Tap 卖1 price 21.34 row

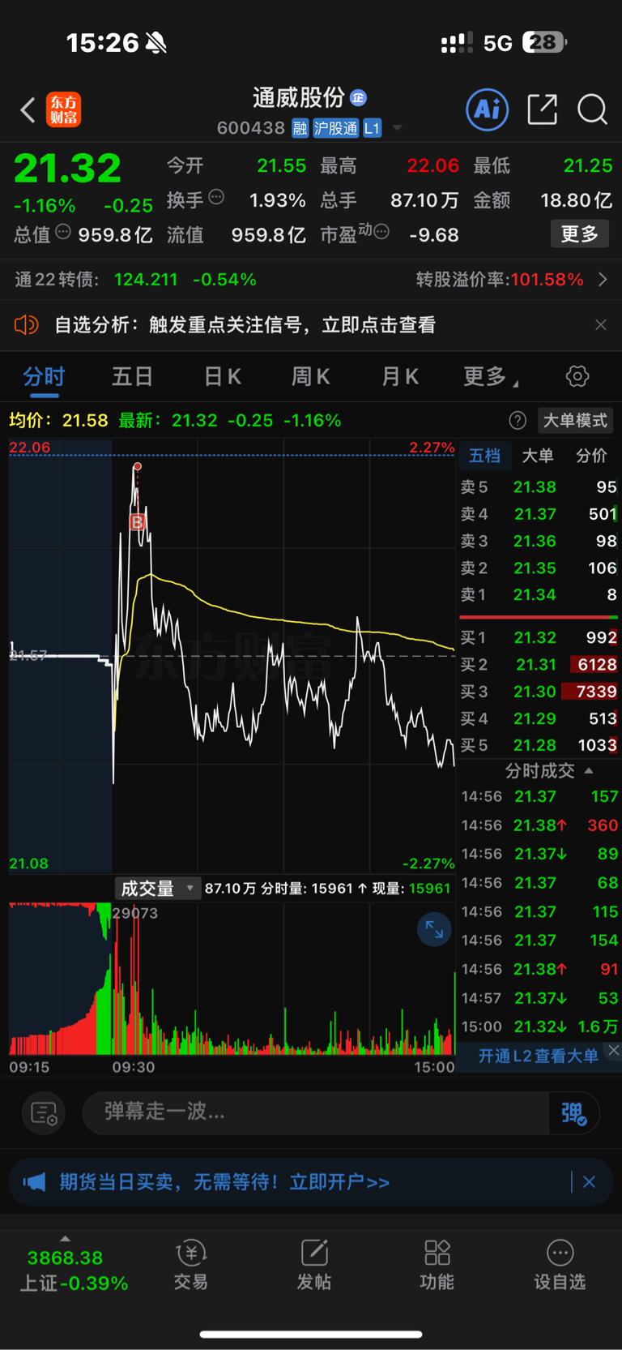pyautogui.click(x=539, y=595)
